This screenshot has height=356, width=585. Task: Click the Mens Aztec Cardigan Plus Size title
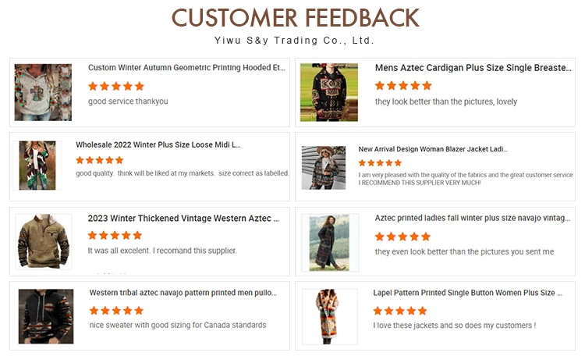pyautogui.click(x=473, y=68)
